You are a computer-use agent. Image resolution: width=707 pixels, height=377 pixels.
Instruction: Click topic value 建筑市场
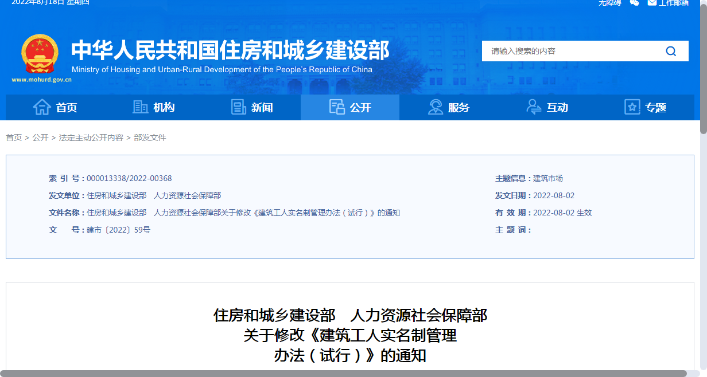tap(548, 178)
